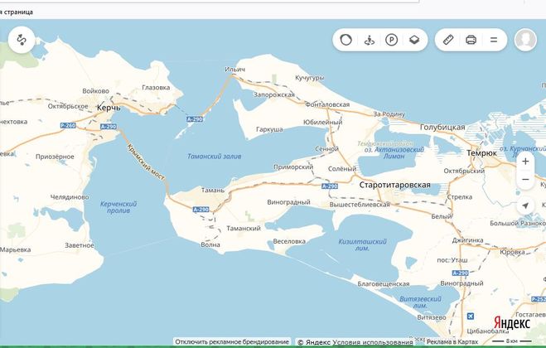This screenshot has height=348, width=546.
Task: Open the routes button at top left
Action: click(22, 40)
